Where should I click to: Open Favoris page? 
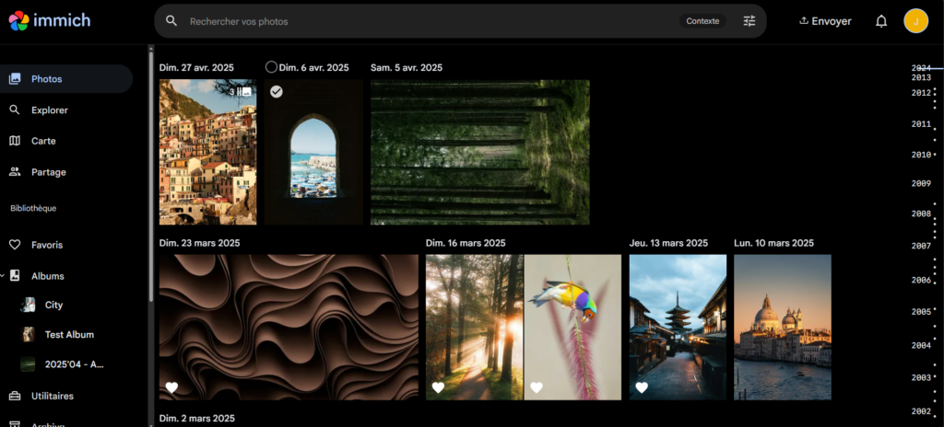tap(66, 245)
